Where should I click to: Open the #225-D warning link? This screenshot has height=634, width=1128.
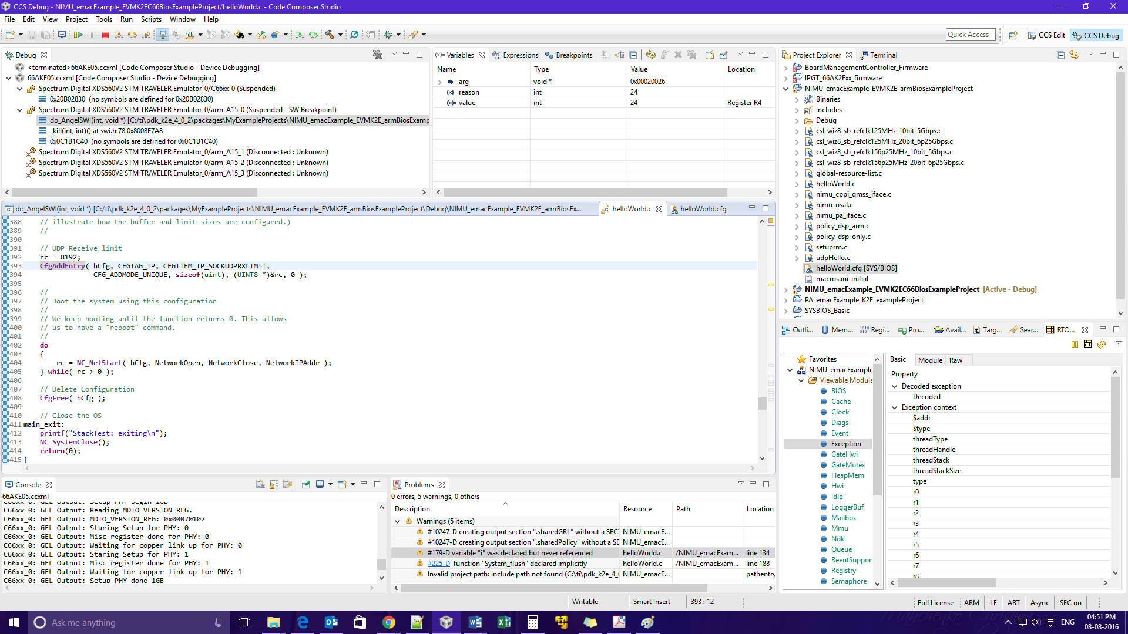pyautogui.click(x=438, y=564)
